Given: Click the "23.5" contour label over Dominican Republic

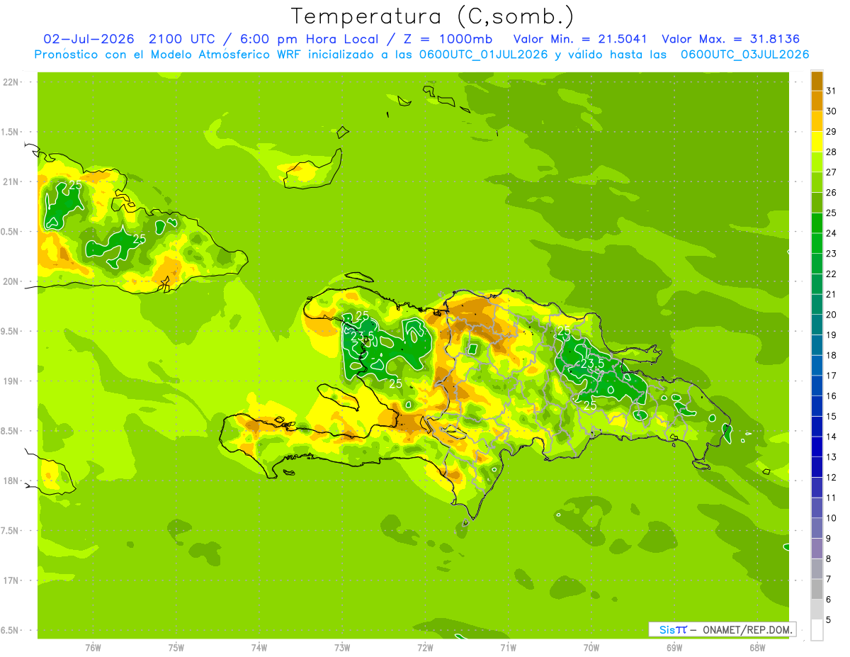Looking at the screenshot, I should click(592, 364).
